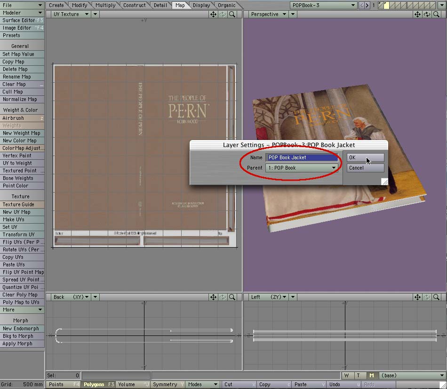Screen dimensions: 447x389
Task: Open the Modes dropdown
Action: [203, 384]
